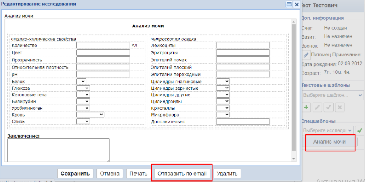365x182 pixels.
Task: Click into the Заключение text area
Action: click(x=59, y=150)
